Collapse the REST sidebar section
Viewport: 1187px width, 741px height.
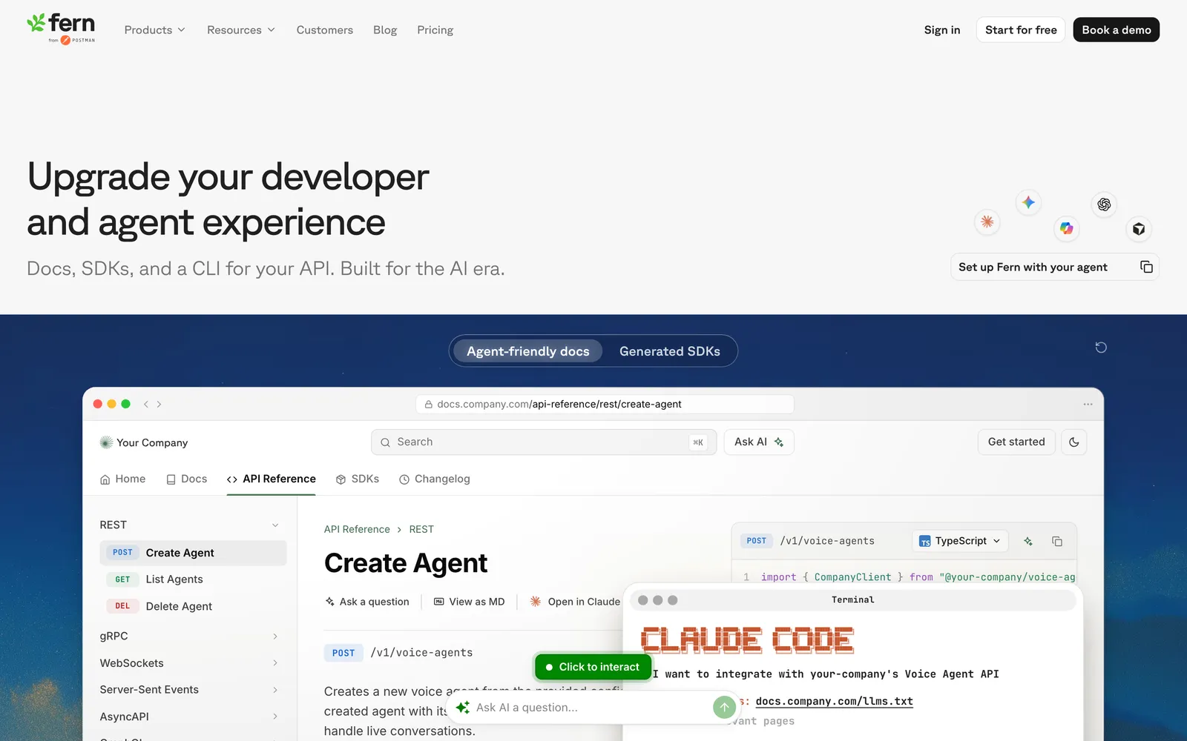click(x=275, y=525)
